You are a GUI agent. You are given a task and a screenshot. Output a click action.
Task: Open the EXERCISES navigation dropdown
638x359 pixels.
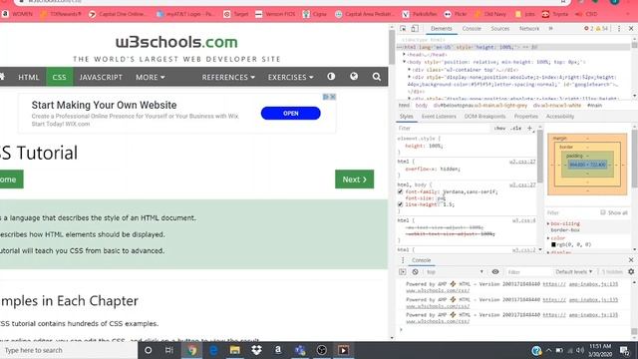[290, 77]
